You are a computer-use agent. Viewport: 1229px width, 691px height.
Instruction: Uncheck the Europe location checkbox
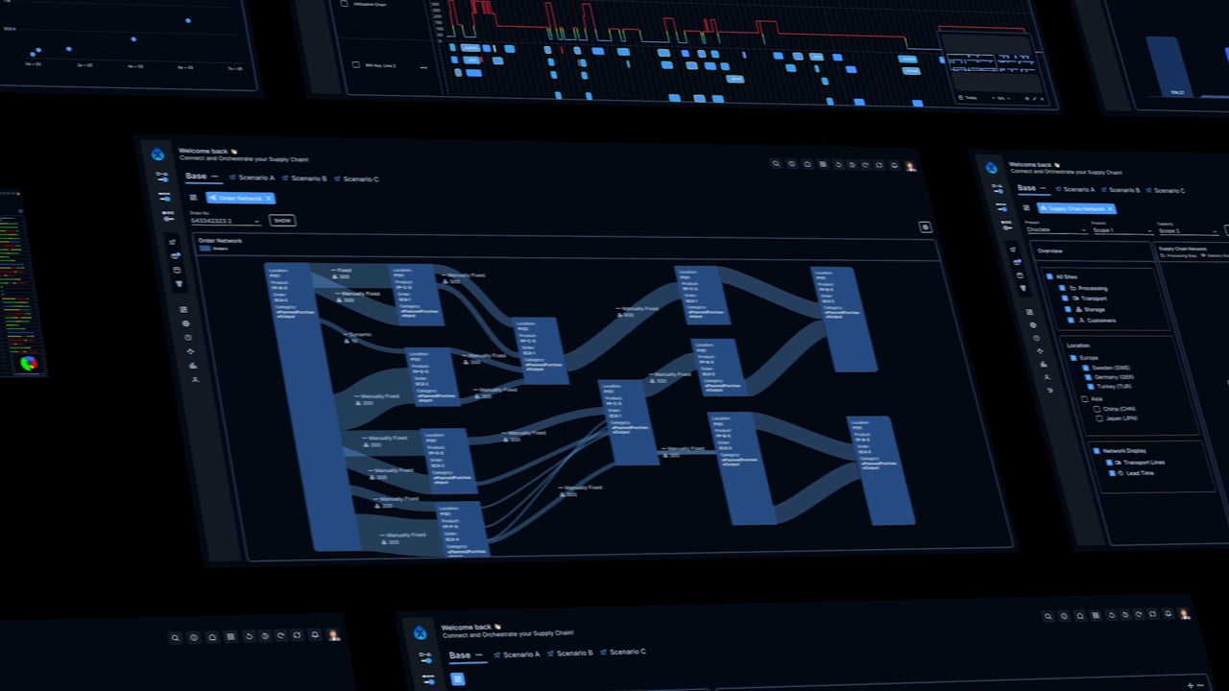click(1072, 358)
